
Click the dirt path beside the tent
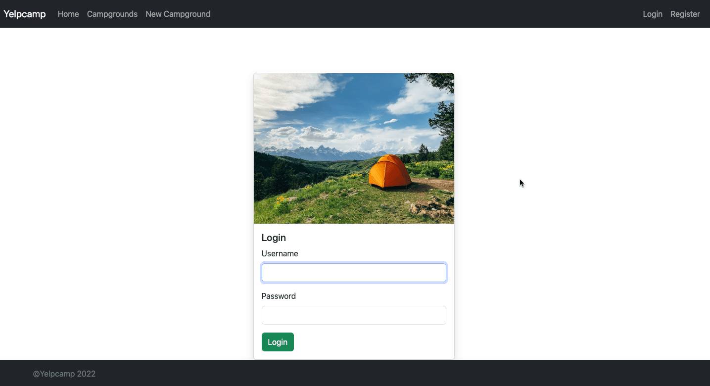[x=433, y=186]
